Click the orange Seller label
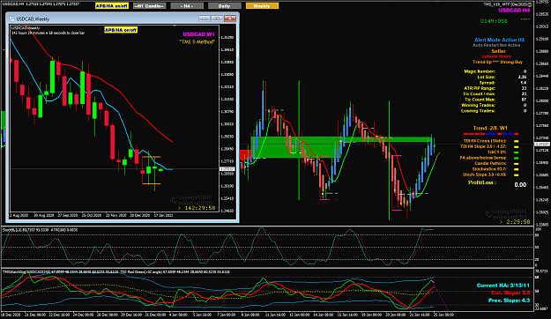This screenshot has width=551, height=319. coord(498,51)
